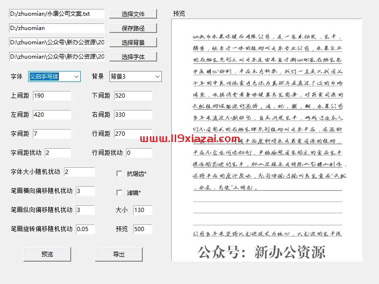Edit the 预览 size value 500
Image resolution: width=379 pixels, height=284 pixels.
point(143,229)
